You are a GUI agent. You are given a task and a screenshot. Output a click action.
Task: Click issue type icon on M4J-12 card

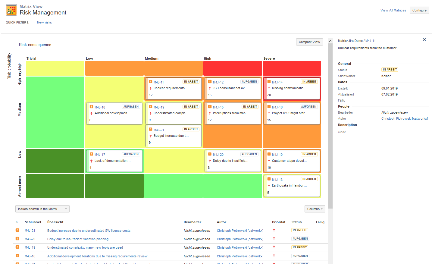point(210,82)
